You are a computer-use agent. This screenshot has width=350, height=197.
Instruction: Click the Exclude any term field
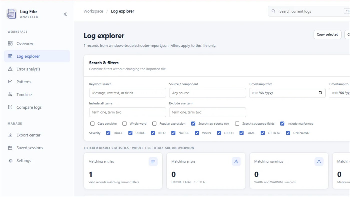[207, 112]
